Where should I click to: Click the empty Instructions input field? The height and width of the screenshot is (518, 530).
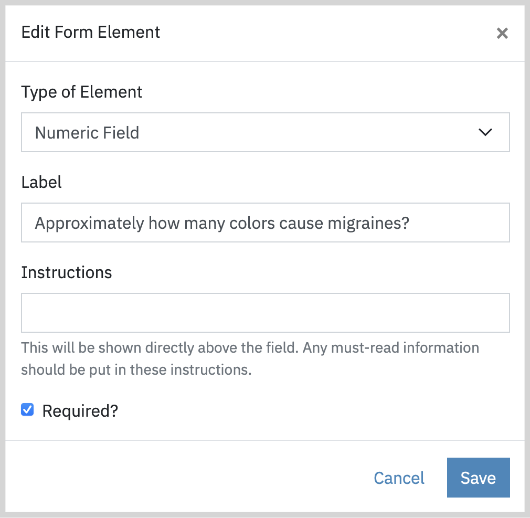click(266, 313)
